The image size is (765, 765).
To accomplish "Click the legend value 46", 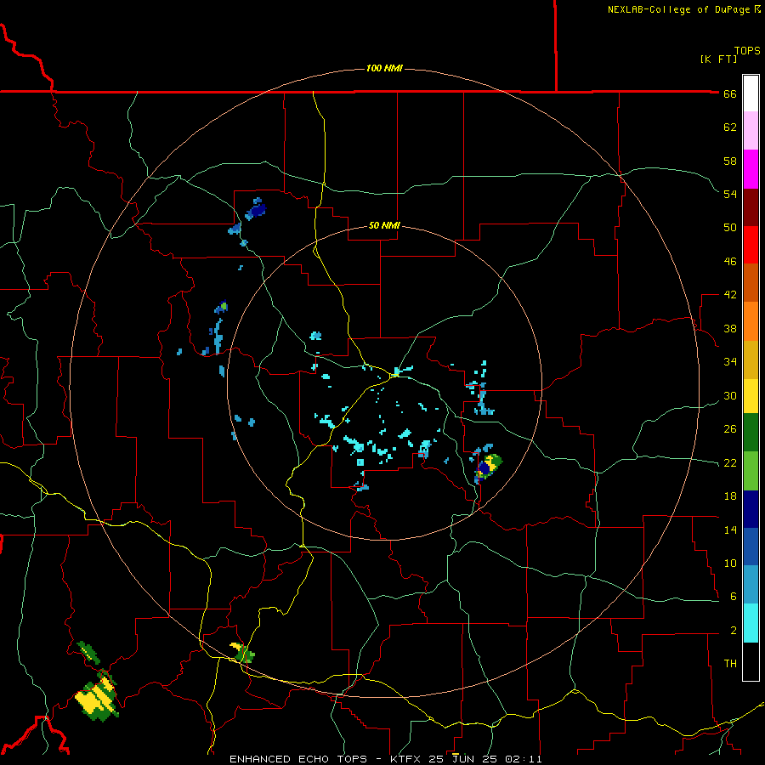I will 730,262.
